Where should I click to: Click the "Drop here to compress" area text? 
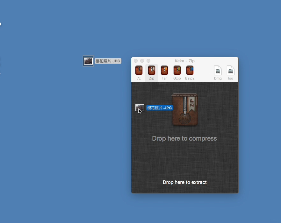click(184, 138)
